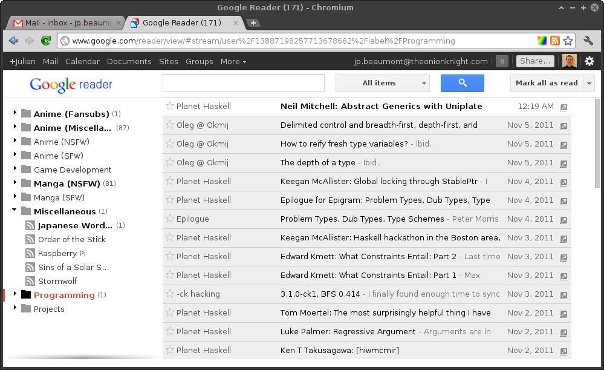
Task: Expand the Anime (Fansubs) folder
Action: coord(15,113)
